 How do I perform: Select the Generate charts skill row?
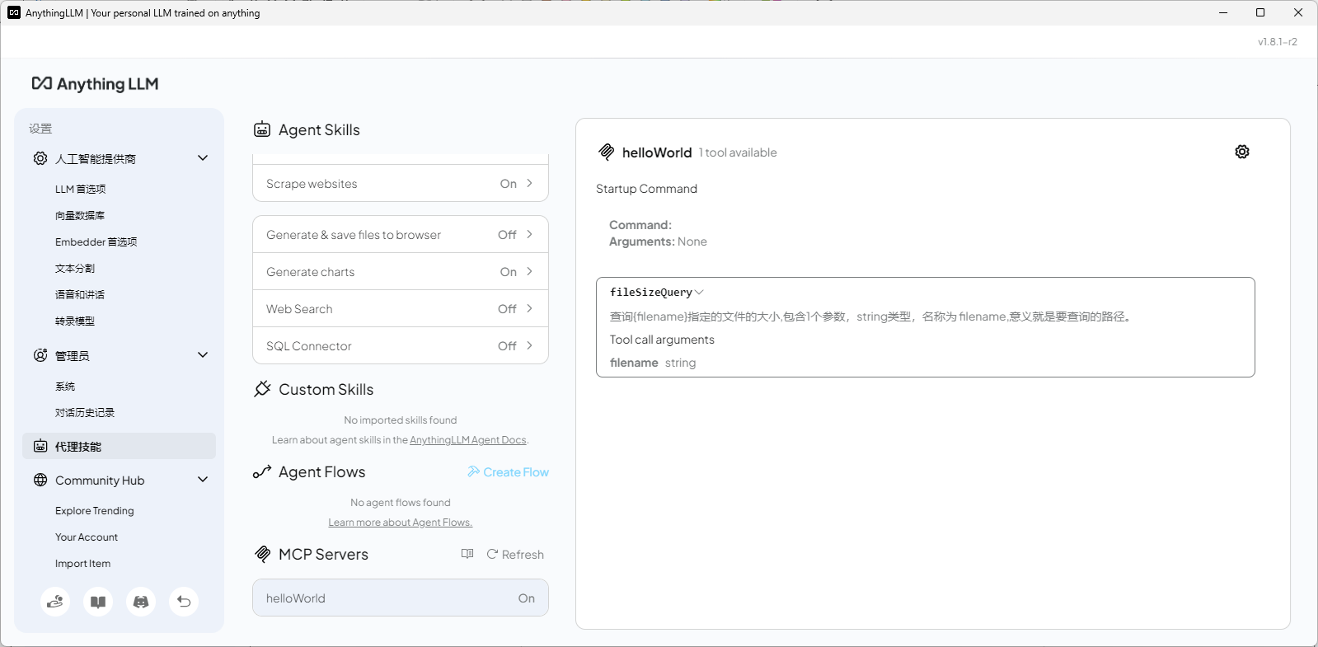pos(401,271)
